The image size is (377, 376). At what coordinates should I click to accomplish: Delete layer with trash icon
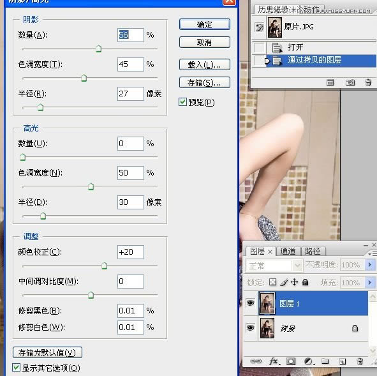360,361
